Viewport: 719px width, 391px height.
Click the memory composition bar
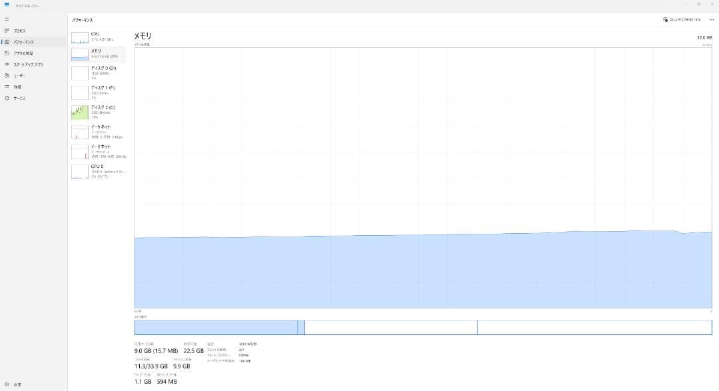(x=423, y=327)
